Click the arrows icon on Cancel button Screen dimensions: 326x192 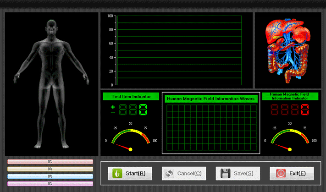click(x=169, y=173)
